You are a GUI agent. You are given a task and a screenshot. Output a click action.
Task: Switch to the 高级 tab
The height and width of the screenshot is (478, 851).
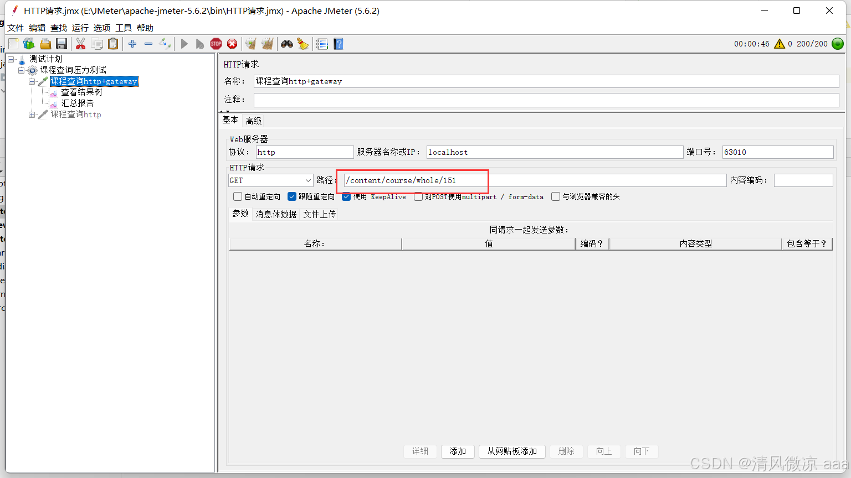pyautogui.click(x=254, y=121)
